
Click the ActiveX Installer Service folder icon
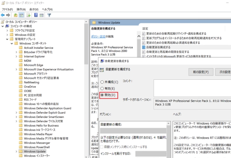click(x=21, y=48)
